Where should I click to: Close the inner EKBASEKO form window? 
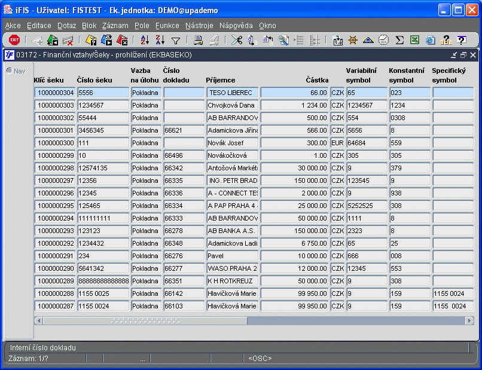[473, 55]
